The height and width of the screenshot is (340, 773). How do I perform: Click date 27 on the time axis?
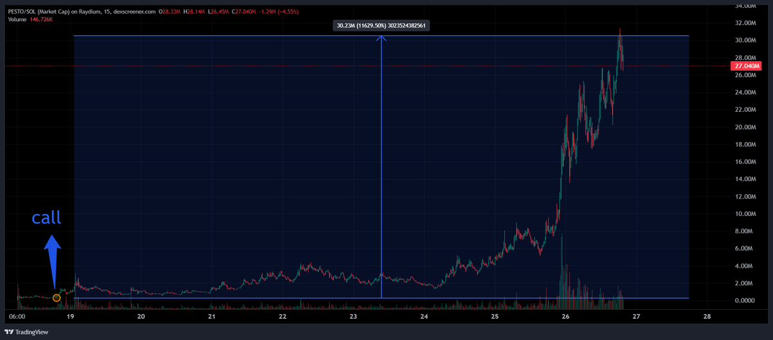click(636, 316)
